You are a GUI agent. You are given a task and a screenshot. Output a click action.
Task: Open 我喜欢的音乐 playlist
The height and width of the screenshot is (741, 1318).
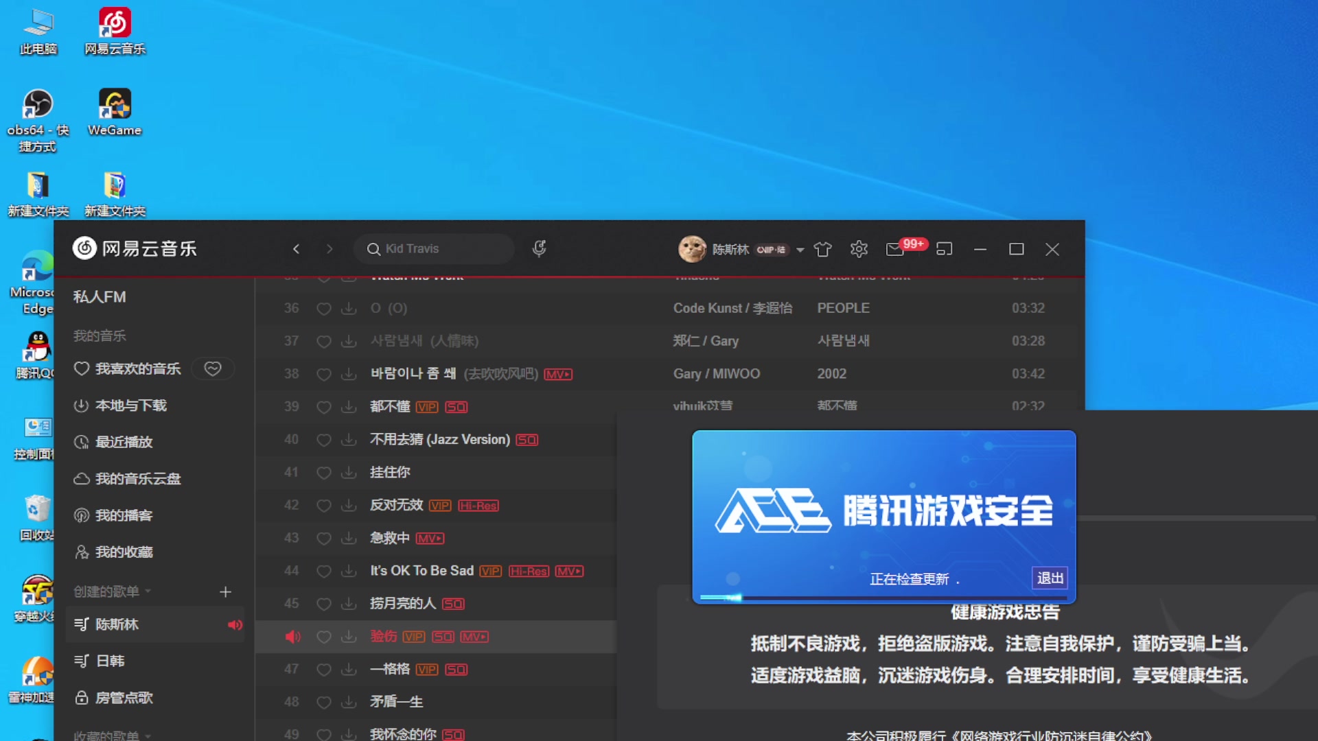pos(128,369)
